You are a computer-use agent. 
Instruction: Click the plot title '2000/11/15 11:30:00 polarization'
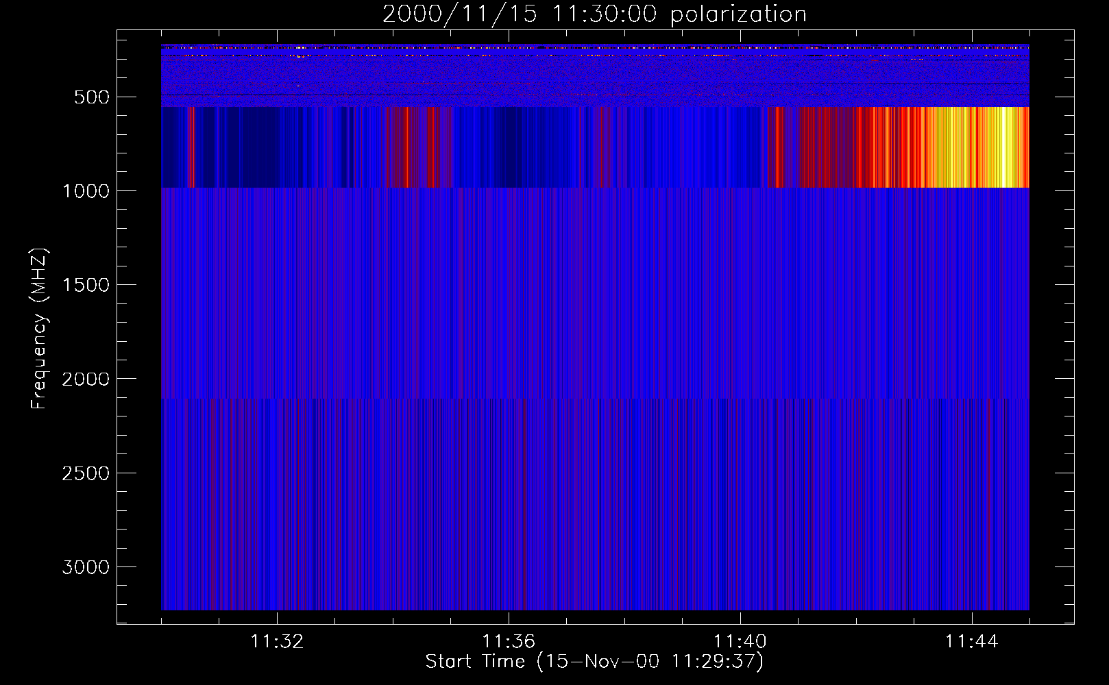pos(594,14)
